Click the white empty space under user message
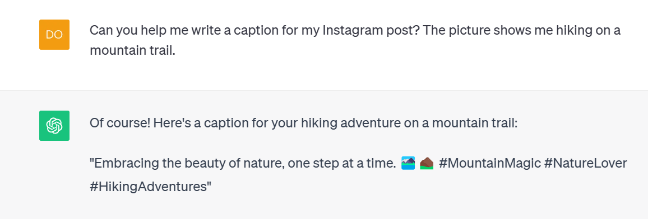The width and height of the screenshot is (648, 219). 324,74
